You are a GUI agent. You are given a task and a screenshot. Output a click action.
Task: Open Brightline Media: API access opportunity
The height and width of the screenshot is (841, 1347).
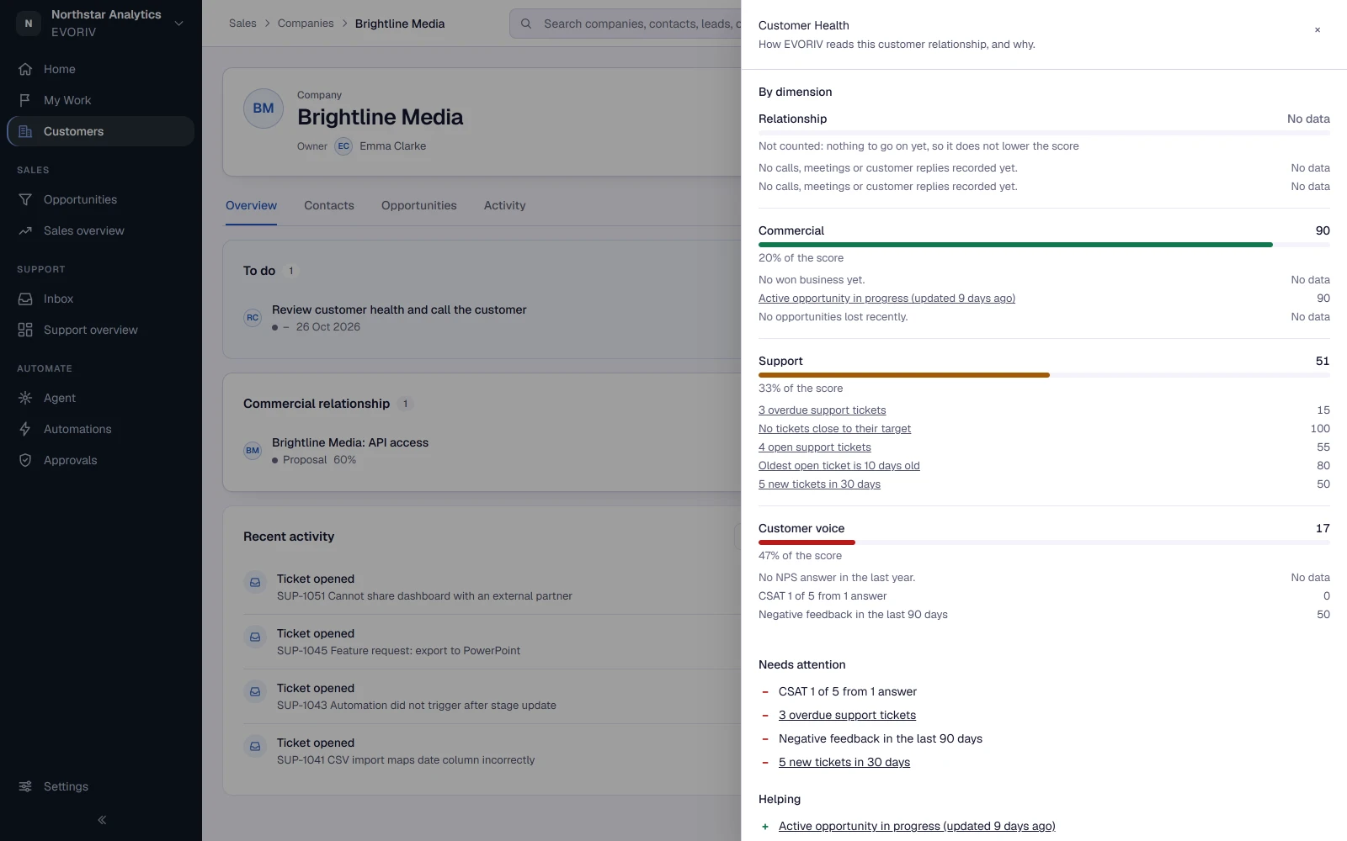[x=350, y=442]
